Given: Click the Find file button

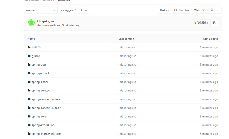Looking at the screenshot, I should coord(182,10).
